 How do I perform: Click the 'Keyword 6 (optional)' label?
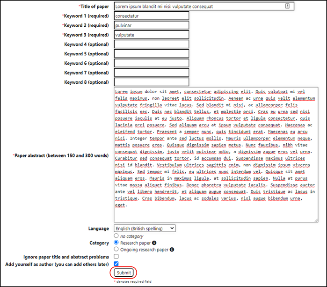[x=87, y=63]
